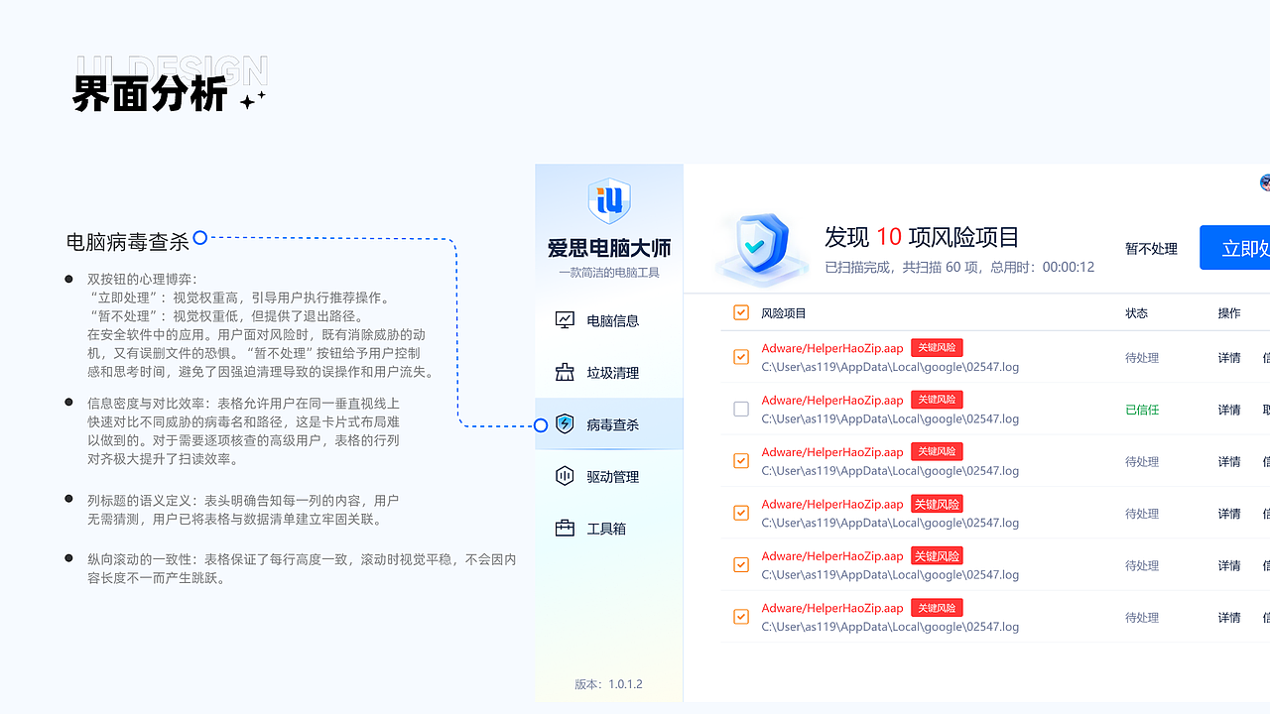Uncheck the first Adware/HelperHaoZip.aap row
The width and height of the screenshot is (1270, 714).
coord(740,357)
